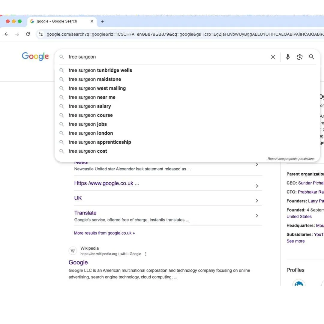Open the Wikipedia result options menu
Viewport: 324px width, 324px height.
(146, 254)
